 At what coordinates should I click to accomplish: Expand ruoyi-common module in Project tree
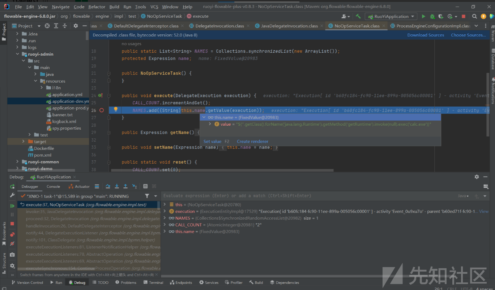coord(17,162)
